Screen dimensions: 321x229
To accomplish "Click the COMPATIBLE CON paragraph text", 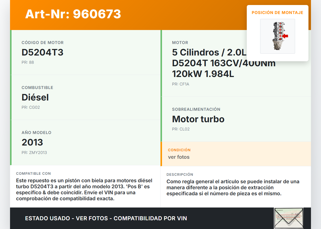I will coord(84,189).
